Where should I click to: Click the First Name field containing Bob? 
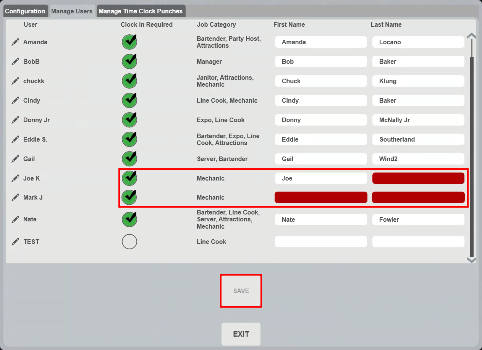tap(321, 61)
